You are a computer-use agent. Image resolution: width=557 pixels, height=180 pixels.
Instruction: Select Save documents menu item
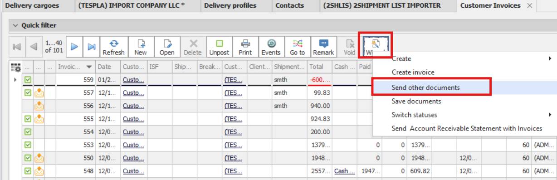click(416, 101)
